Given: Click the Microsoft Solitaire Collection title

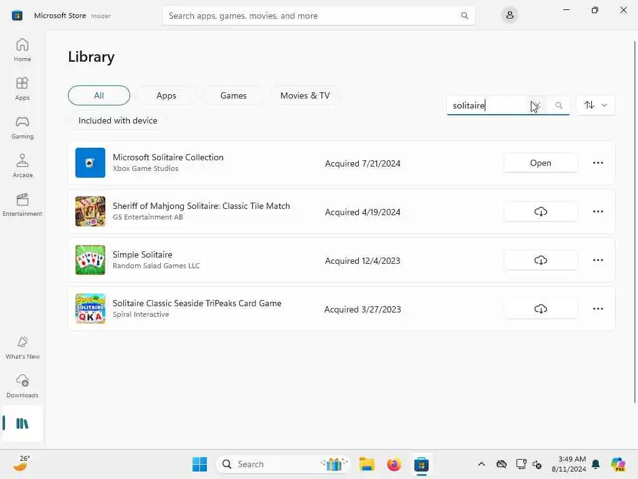Looking at the screenshot, I should tap(168, 157).
